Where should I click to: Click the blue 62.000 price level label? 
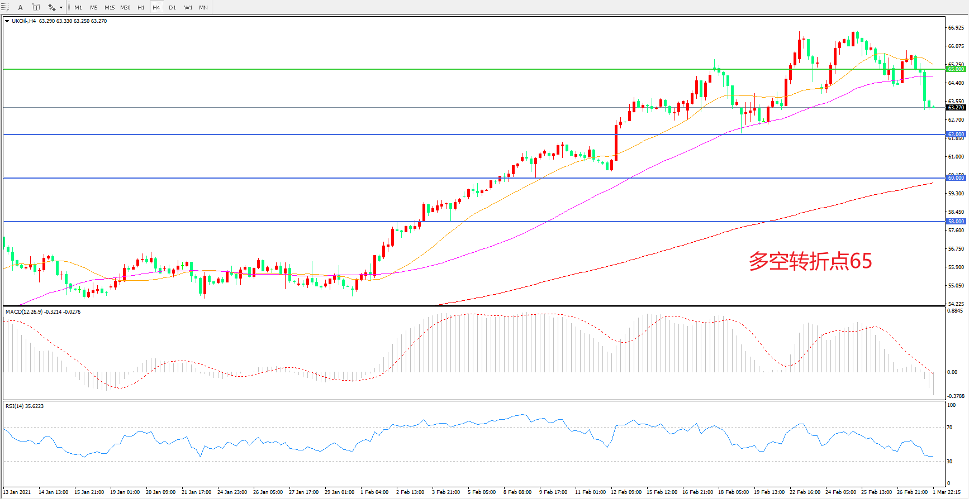[x=956, y=135]
